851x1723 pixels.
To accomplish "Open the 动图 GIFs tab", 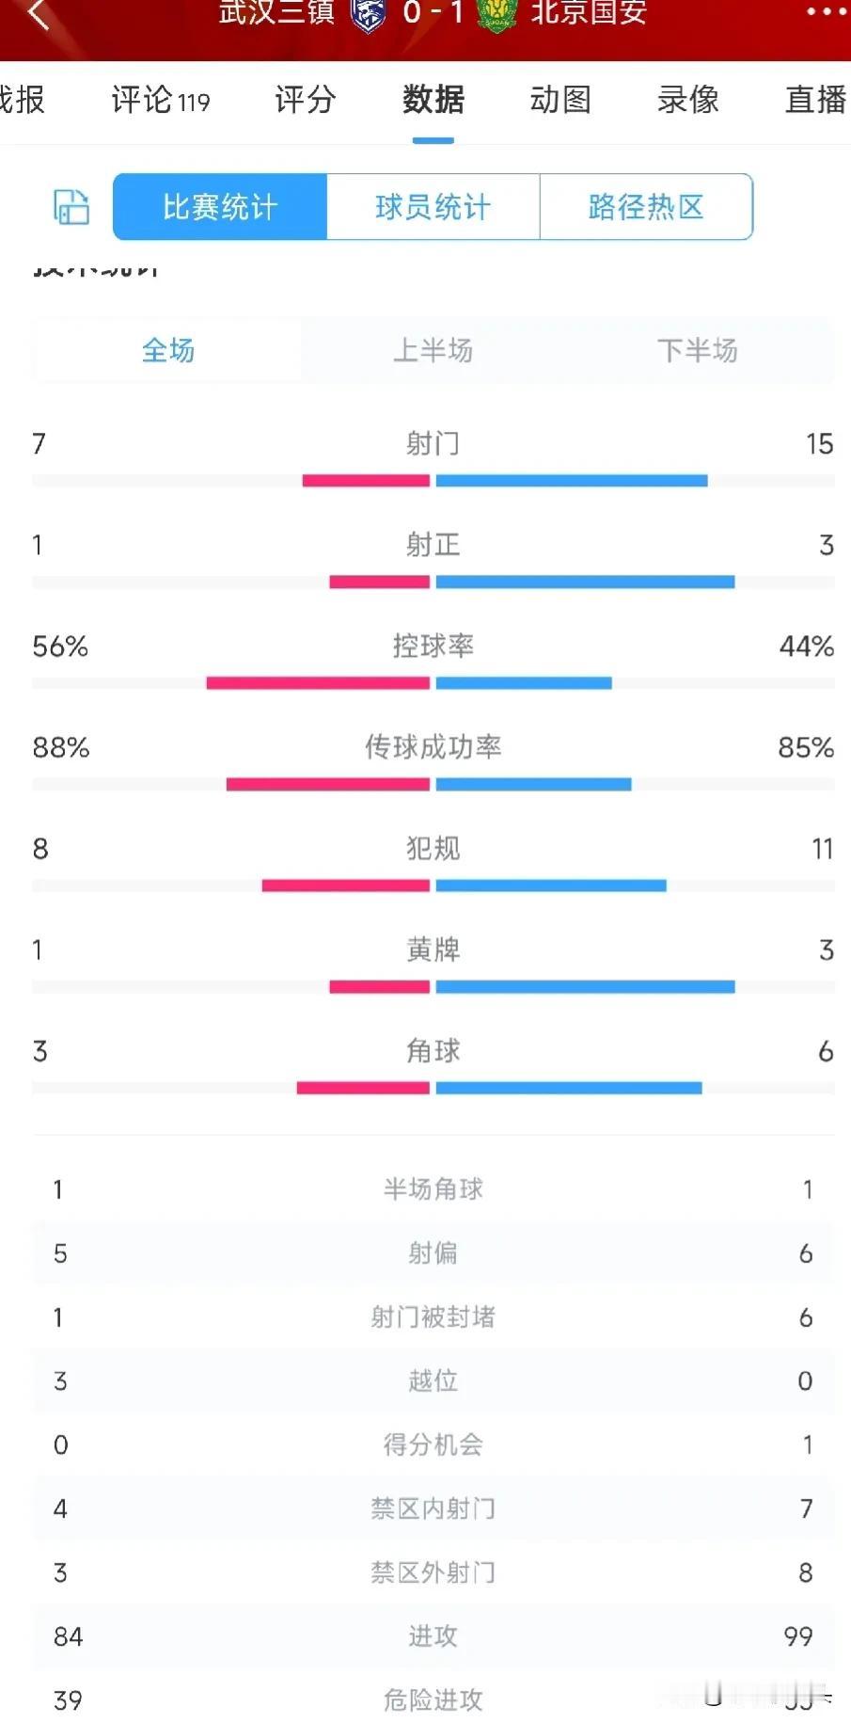I will (x=560, y=100).
